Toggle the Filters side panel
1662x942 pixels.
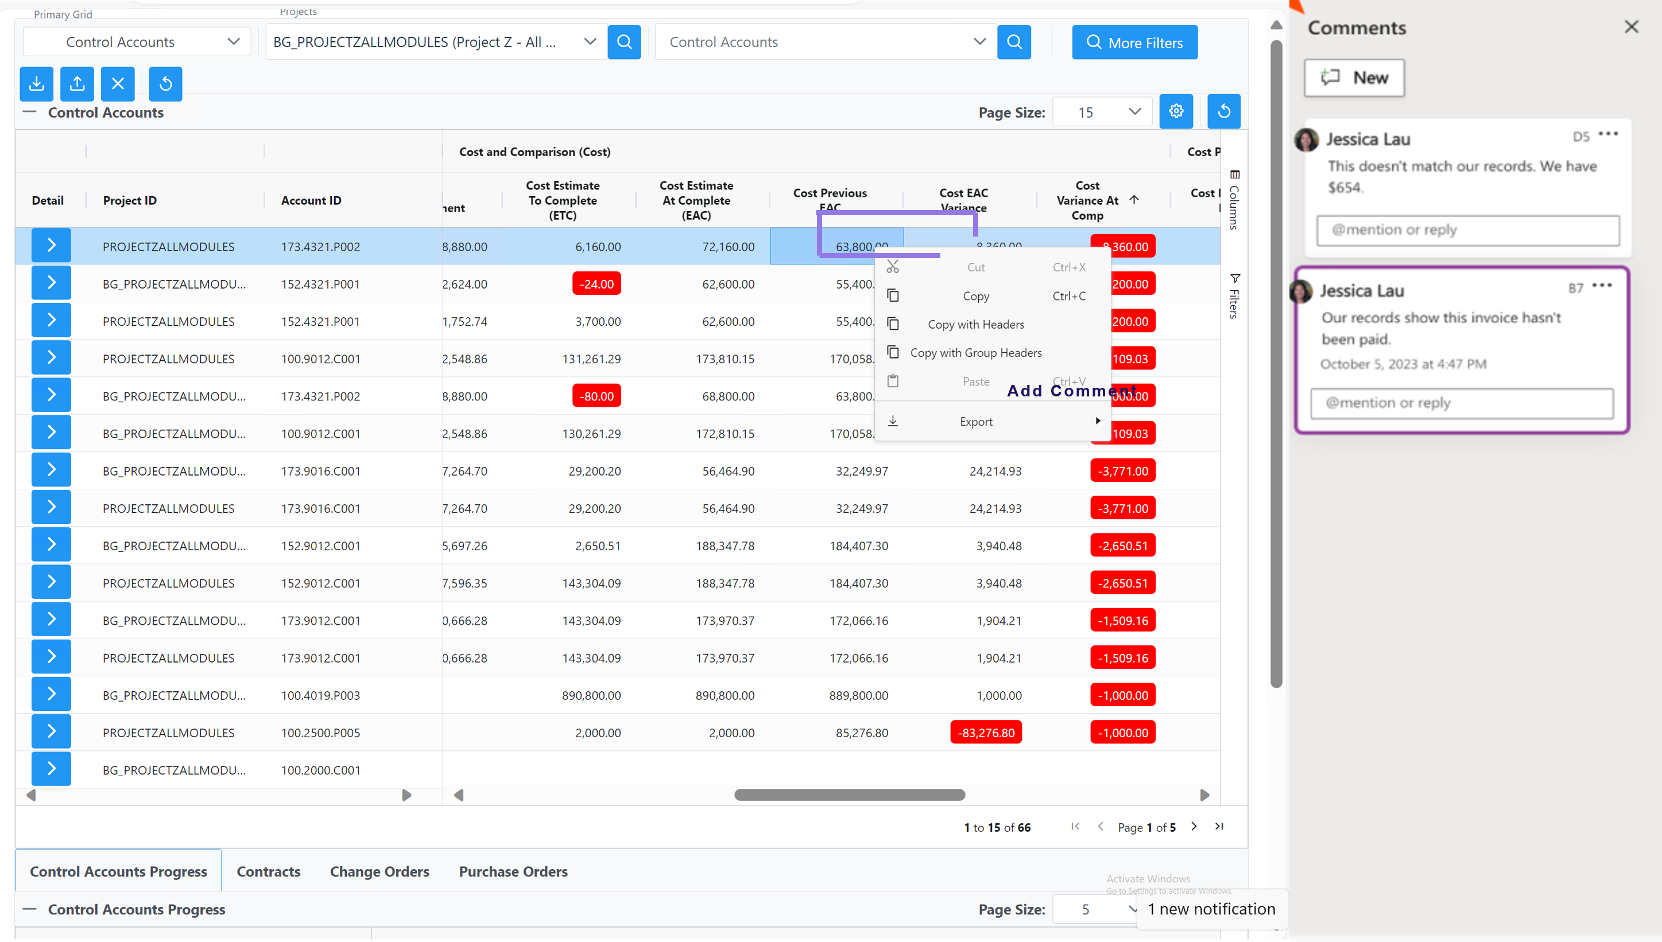tap(1234, 297)
